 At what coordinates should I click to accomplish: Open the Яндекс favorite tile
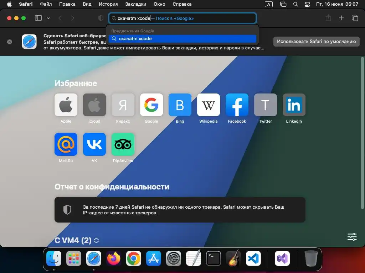pos(123,105)
